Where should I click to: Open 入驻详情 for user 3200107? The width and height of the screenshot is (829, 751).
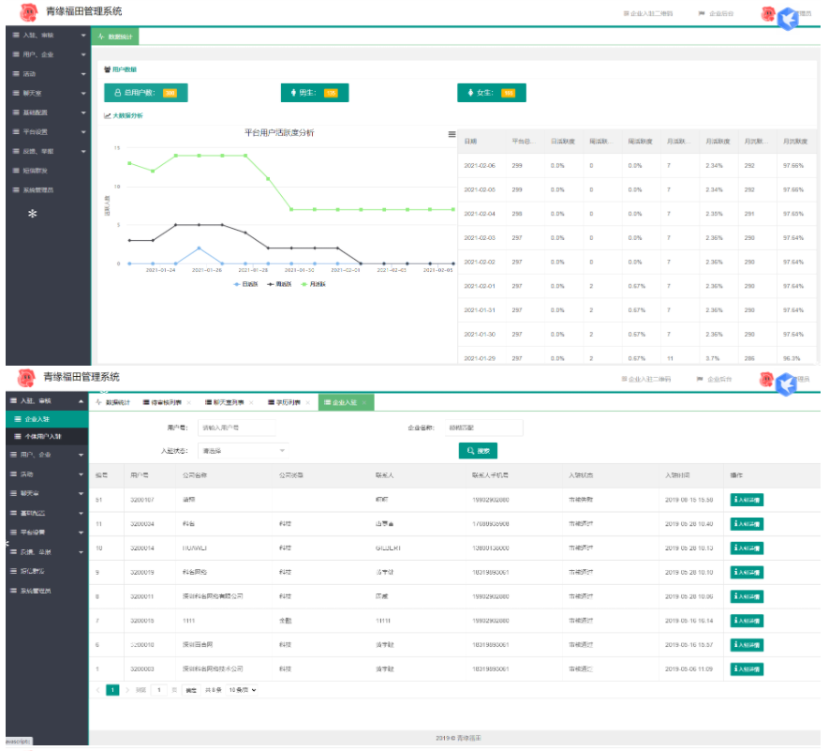point(747,500)
